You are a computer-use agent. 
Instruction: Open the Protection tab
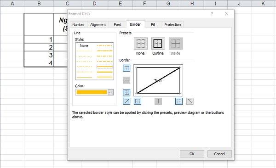(x=172, y=25)
